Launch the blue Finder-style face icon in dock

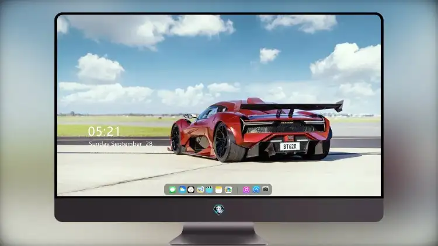pos(200,189)
